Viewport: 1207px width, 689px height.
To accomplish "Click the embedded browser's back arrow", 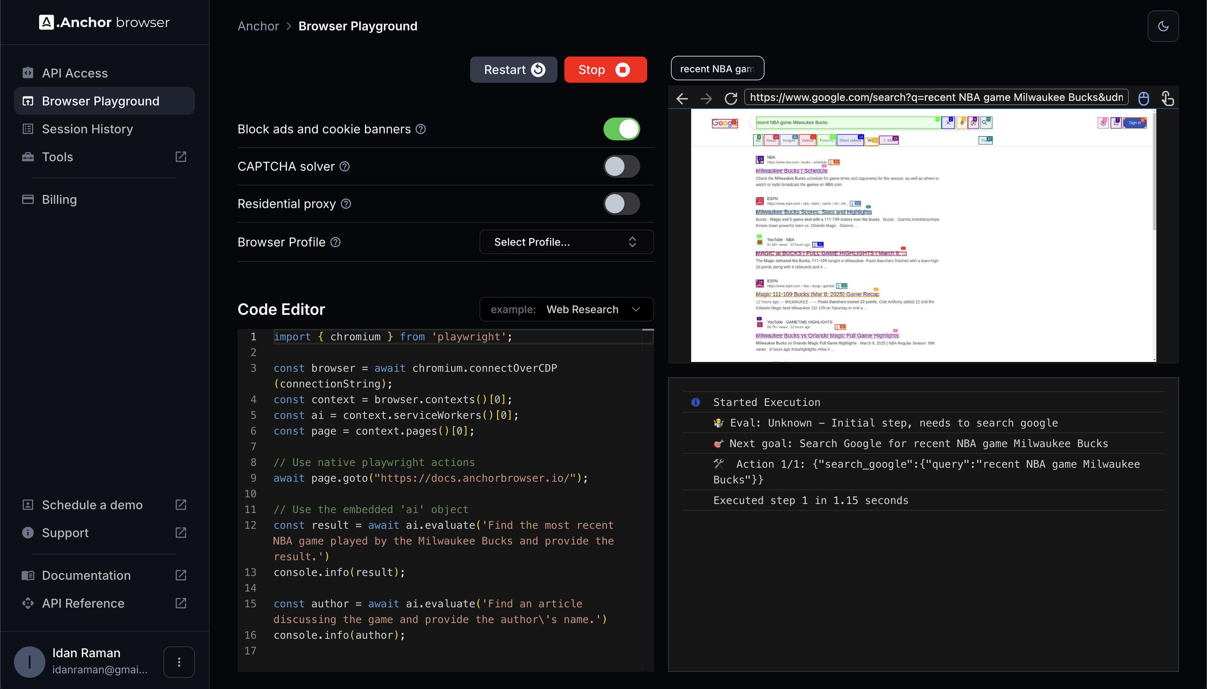I will 682,98.
